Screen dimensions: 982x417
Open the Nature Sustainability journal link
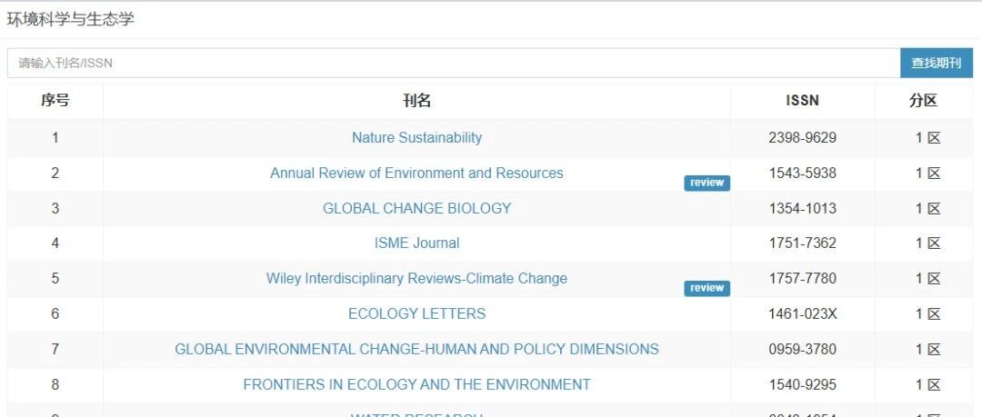click(x=416, y=138)
